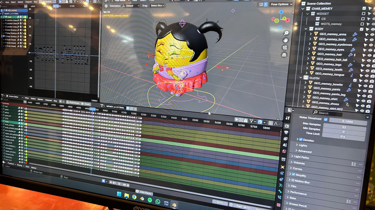Open Spotify from taskbar
Viewport: 375px width, 210px height.
coord(150,200)
